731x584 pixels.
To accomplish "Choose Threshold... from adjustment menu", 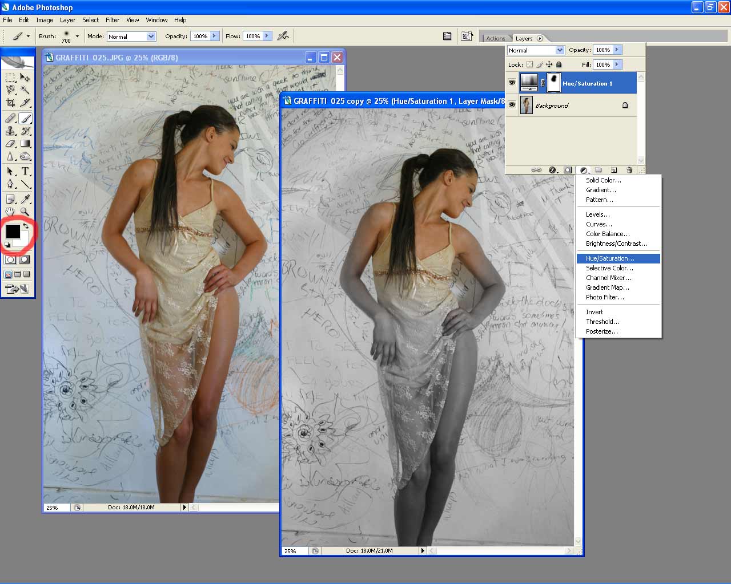I will coord(618,322).
